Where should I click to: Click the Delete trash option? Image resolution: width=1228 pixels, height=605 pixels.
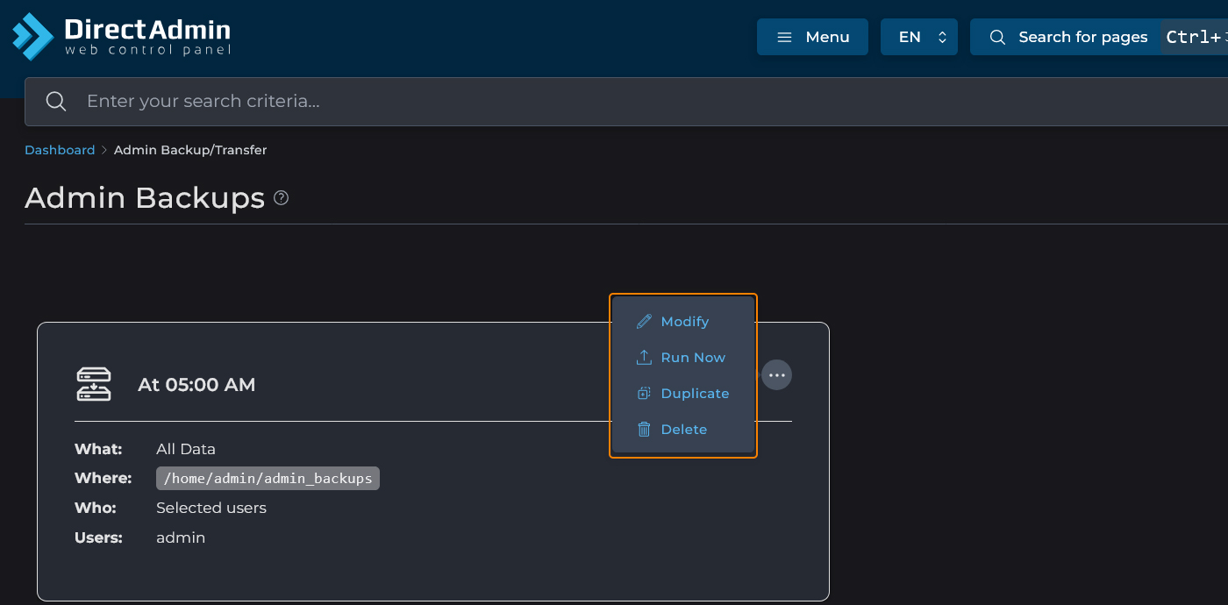tap(682, 430)
